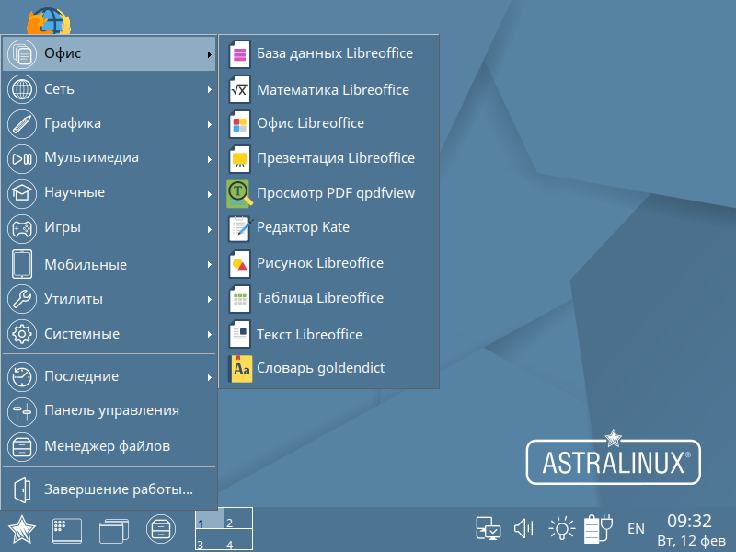Click the Графика pencil icon

pyautogui.click(x=21, y=124)
